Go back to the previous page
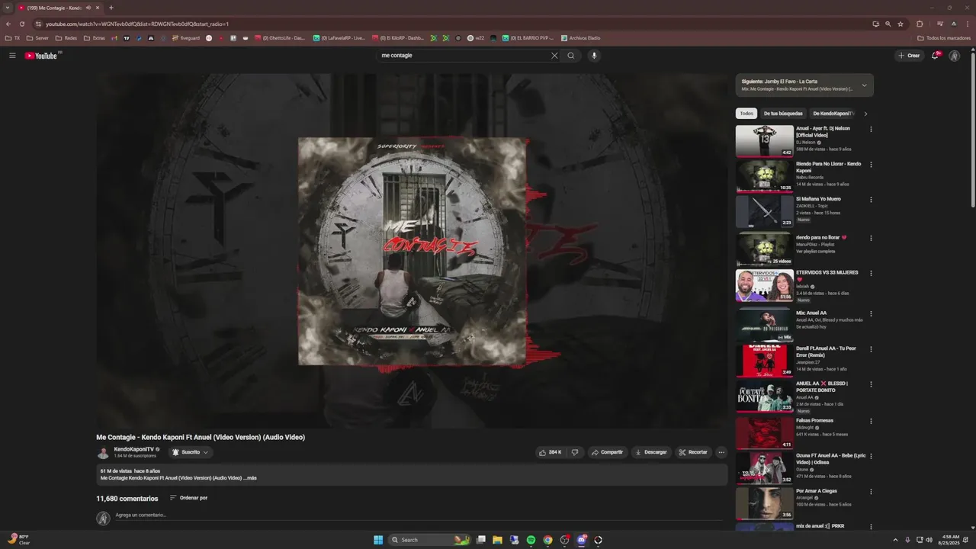Image resolution: width=976 pixels, height=549 pixels. point(8,24)
